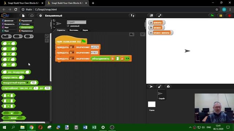The image size is (234, 131).
Task: Click the green flag run button
Action: [212, 16]
